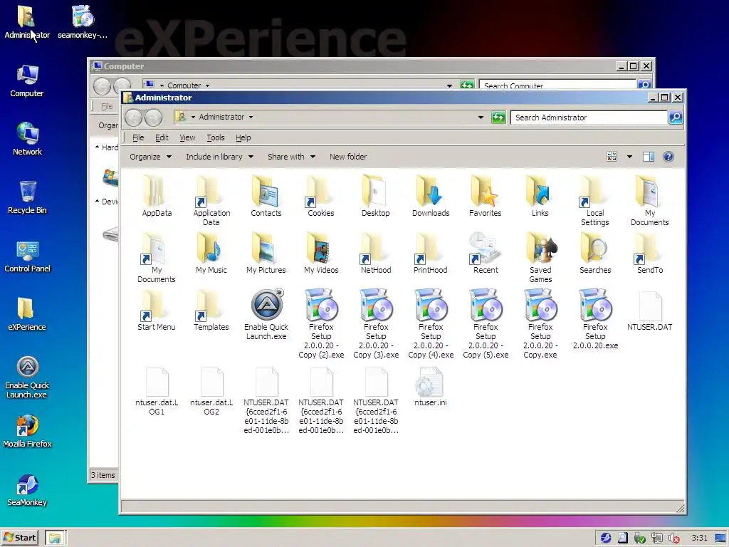Select the ntuser.ini file
729x547 pixels.
pyautogui.click(x=431, y=387)
